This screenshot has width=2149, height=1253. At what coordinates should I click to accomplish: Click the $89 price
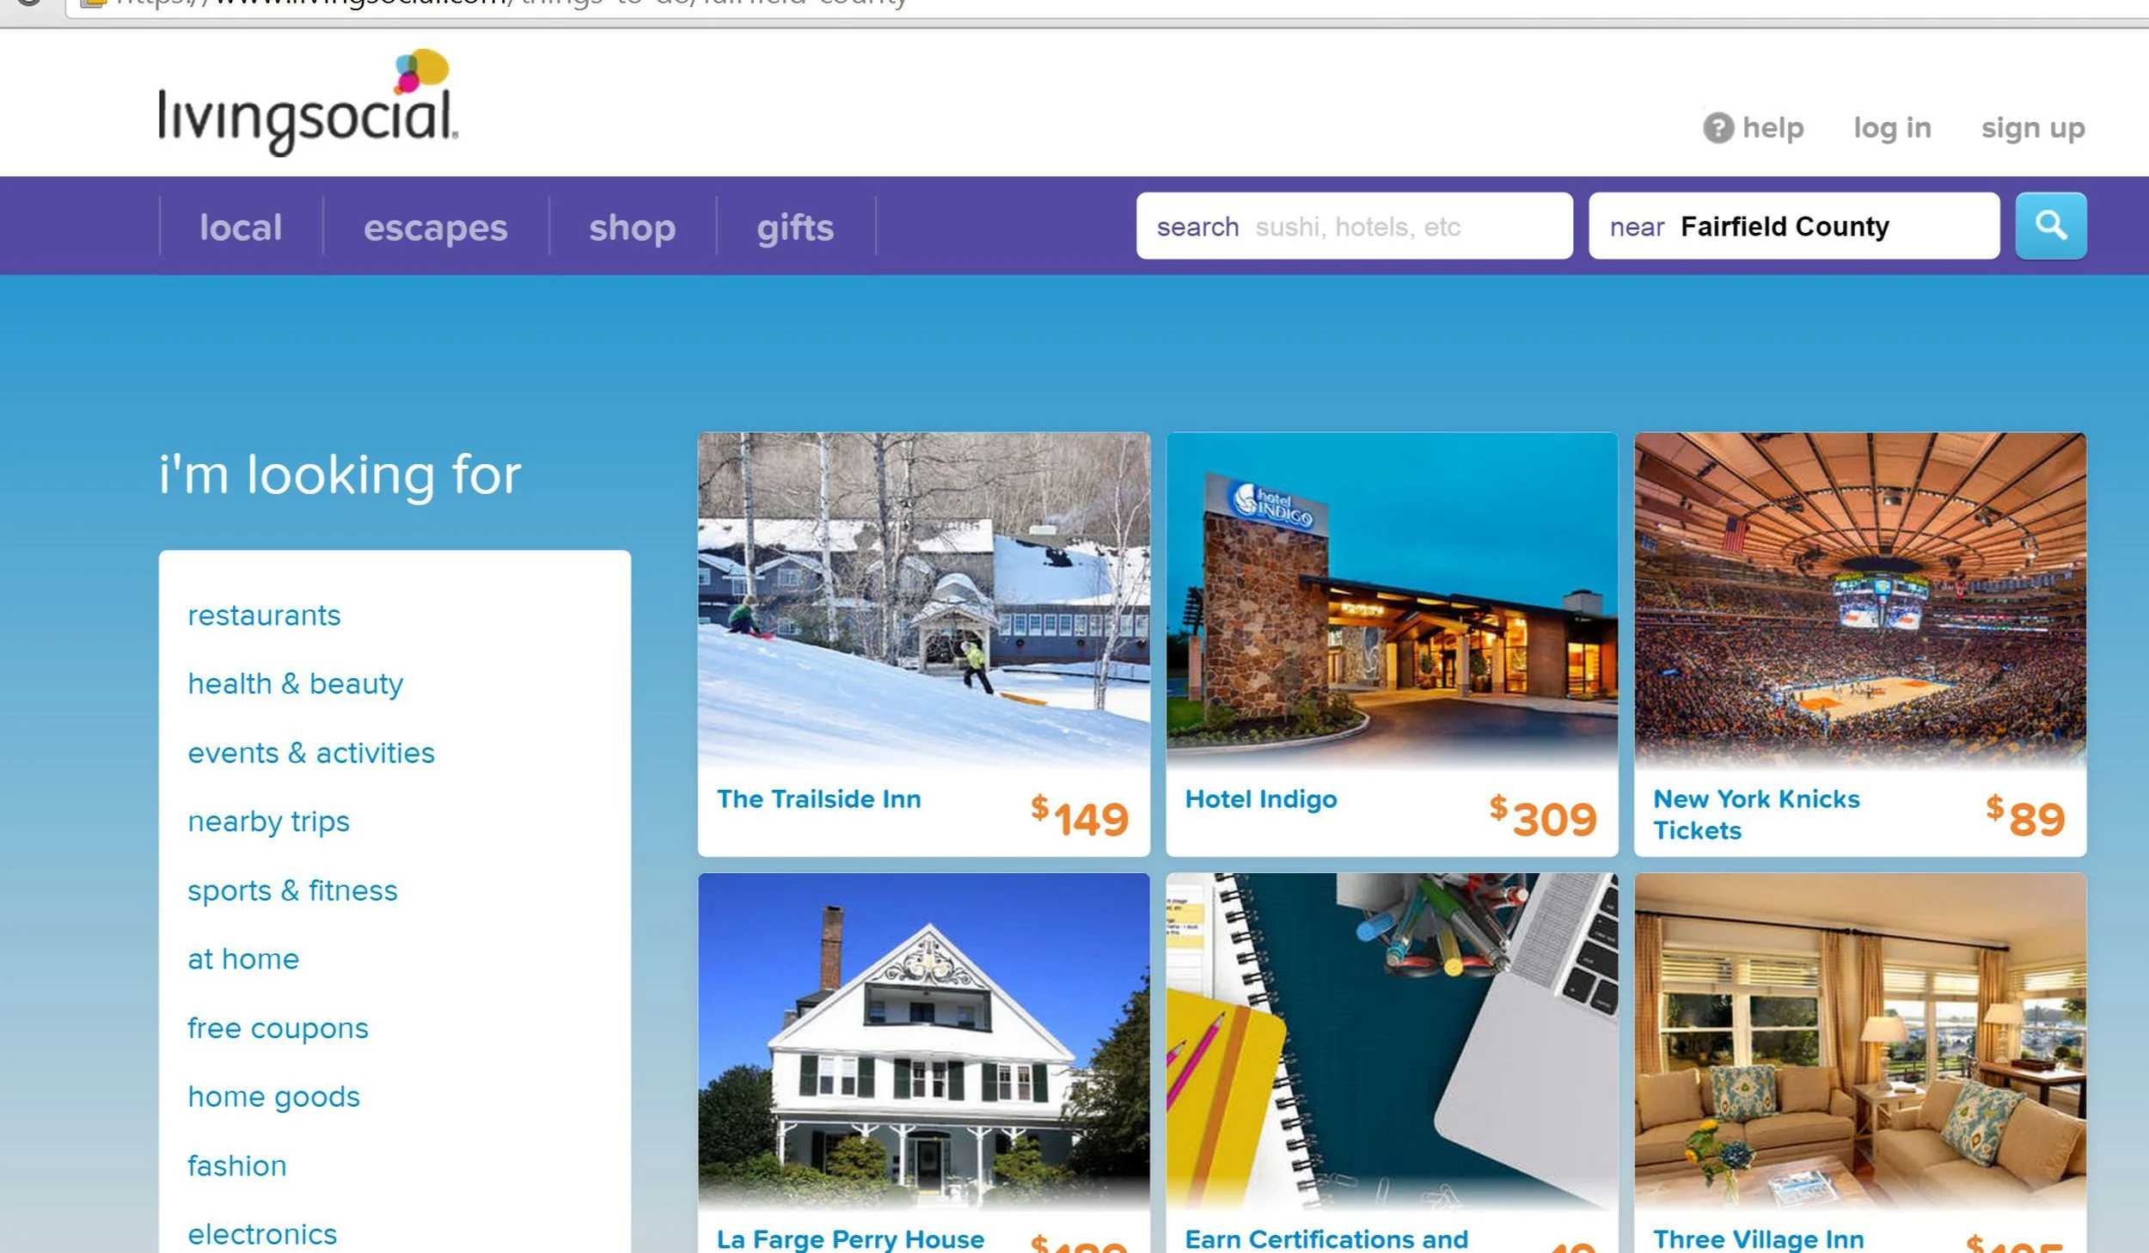2025,816
